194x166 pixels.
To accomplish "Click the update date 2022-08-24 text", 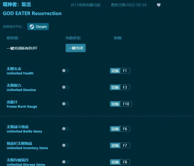I will click(x=129, y=5).
